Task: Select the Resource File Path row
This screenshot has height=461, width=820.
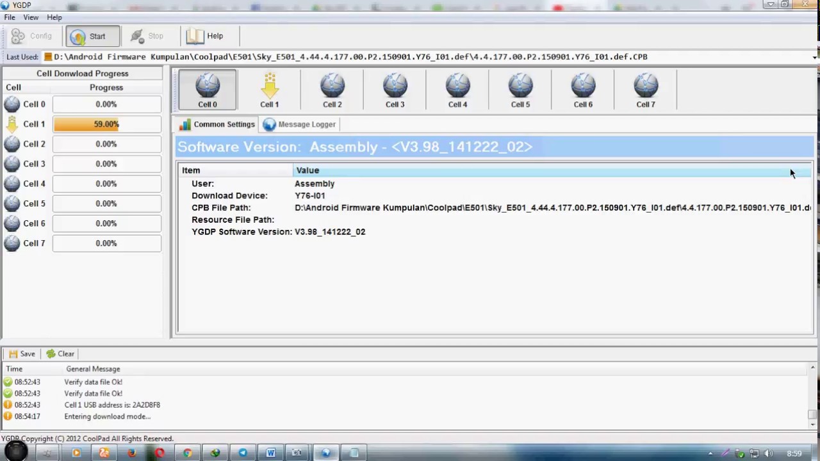Action: [x=495, y=220]
